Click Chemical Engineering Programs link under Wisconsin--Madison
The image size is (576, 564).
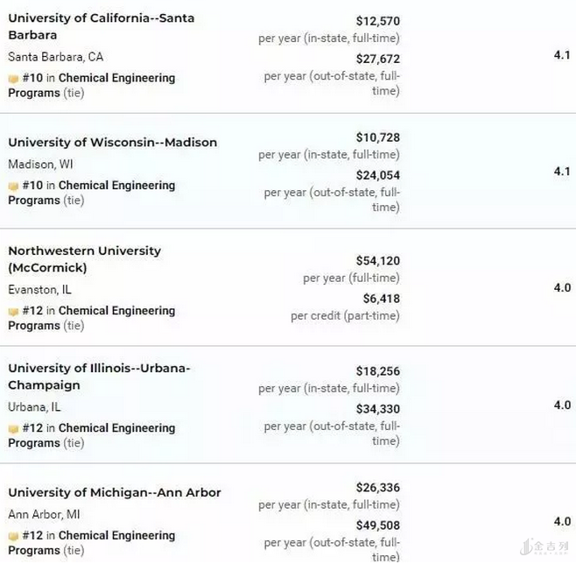(116, 186)
